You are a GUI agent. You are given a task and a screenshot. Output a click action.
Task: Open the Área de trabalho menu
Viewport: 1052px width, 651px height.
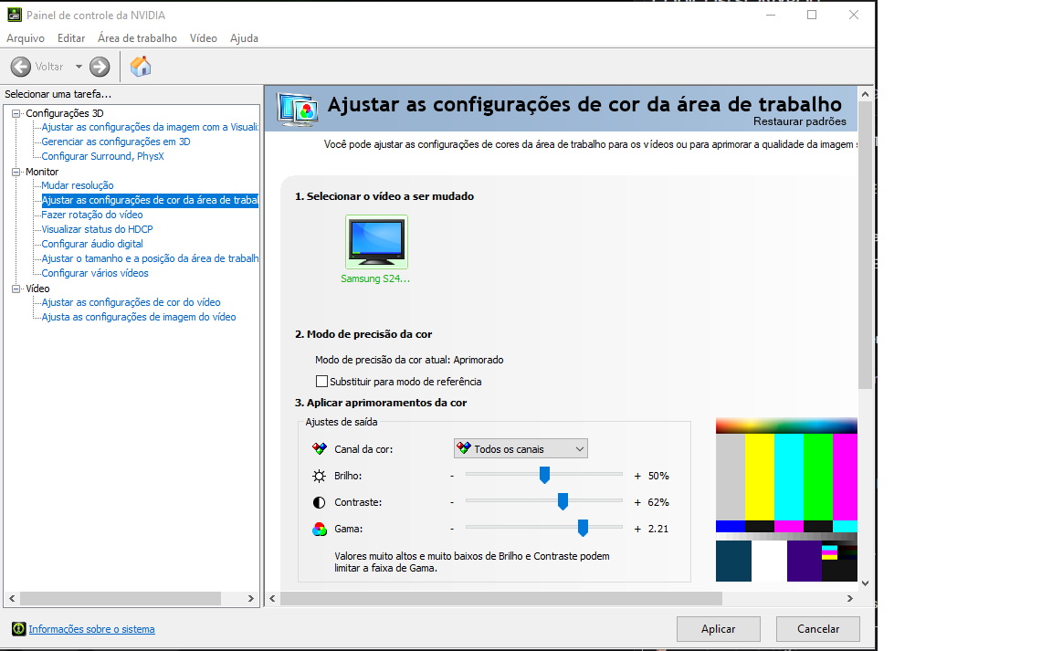[x=138, y=38]
